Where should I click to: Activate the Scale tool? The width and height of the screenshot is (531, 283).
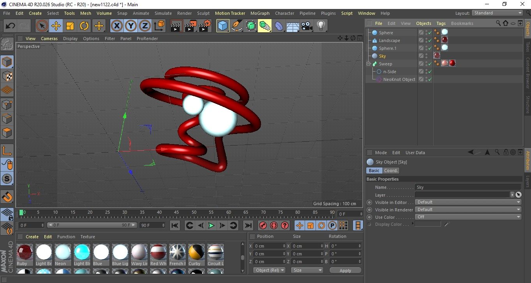coord(70,26)
